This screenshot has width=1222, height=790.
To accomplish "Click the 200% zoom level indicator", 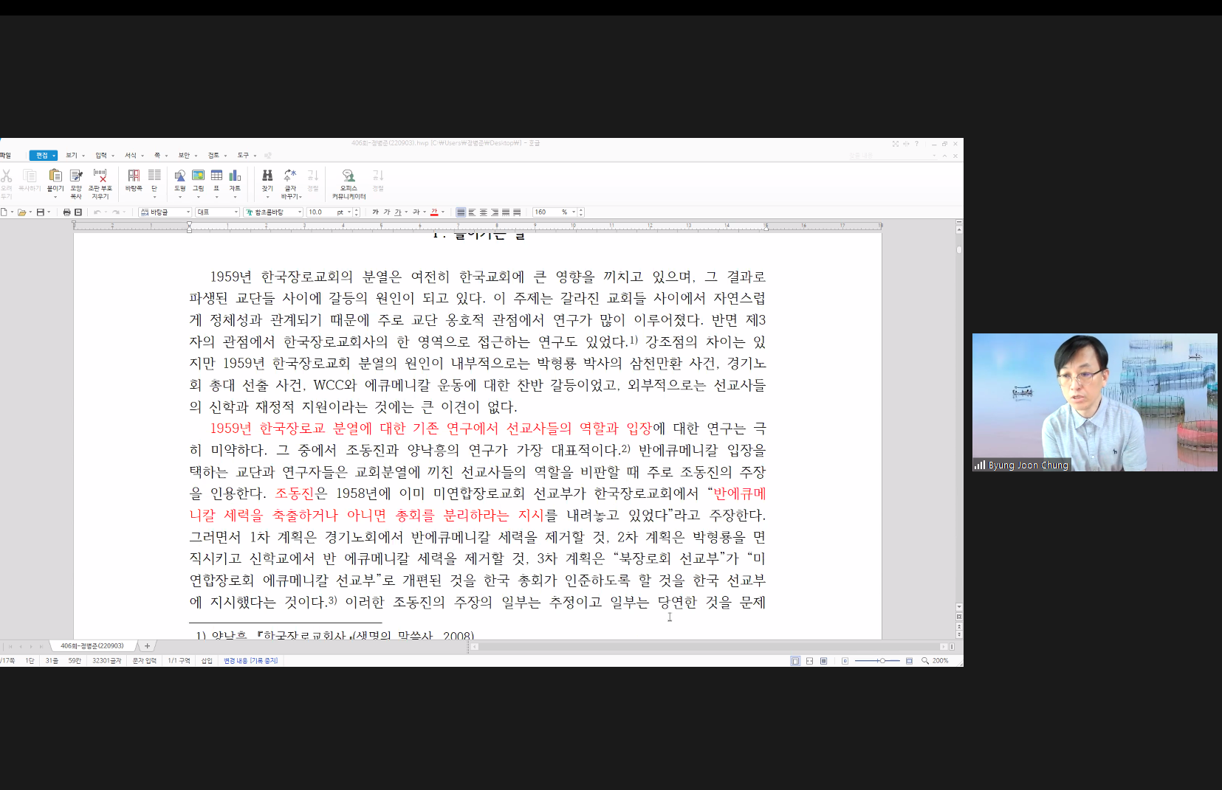I will 940,661.
